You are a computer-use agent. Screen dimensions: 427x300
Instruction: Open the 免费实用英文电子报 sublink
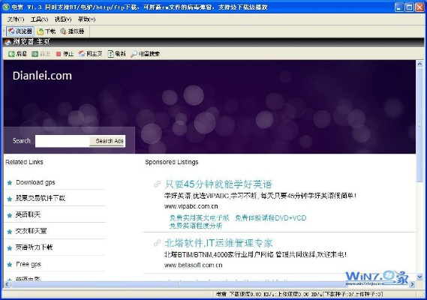pos(200,218)
